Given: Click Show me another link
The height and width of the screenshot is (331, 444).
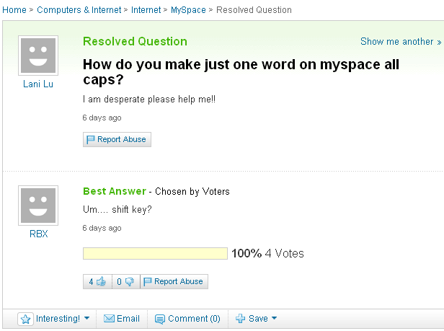Looking at the screenshot, I should click(x=401, y=41).
